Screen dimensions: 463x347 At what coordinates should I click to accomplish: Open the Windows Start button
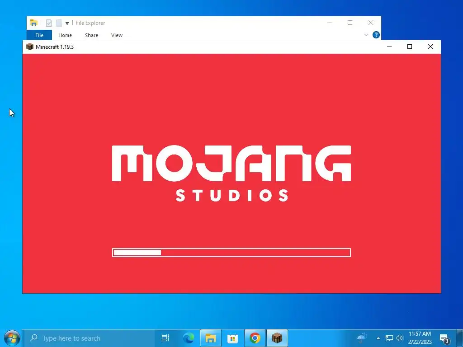coord(12,338)
